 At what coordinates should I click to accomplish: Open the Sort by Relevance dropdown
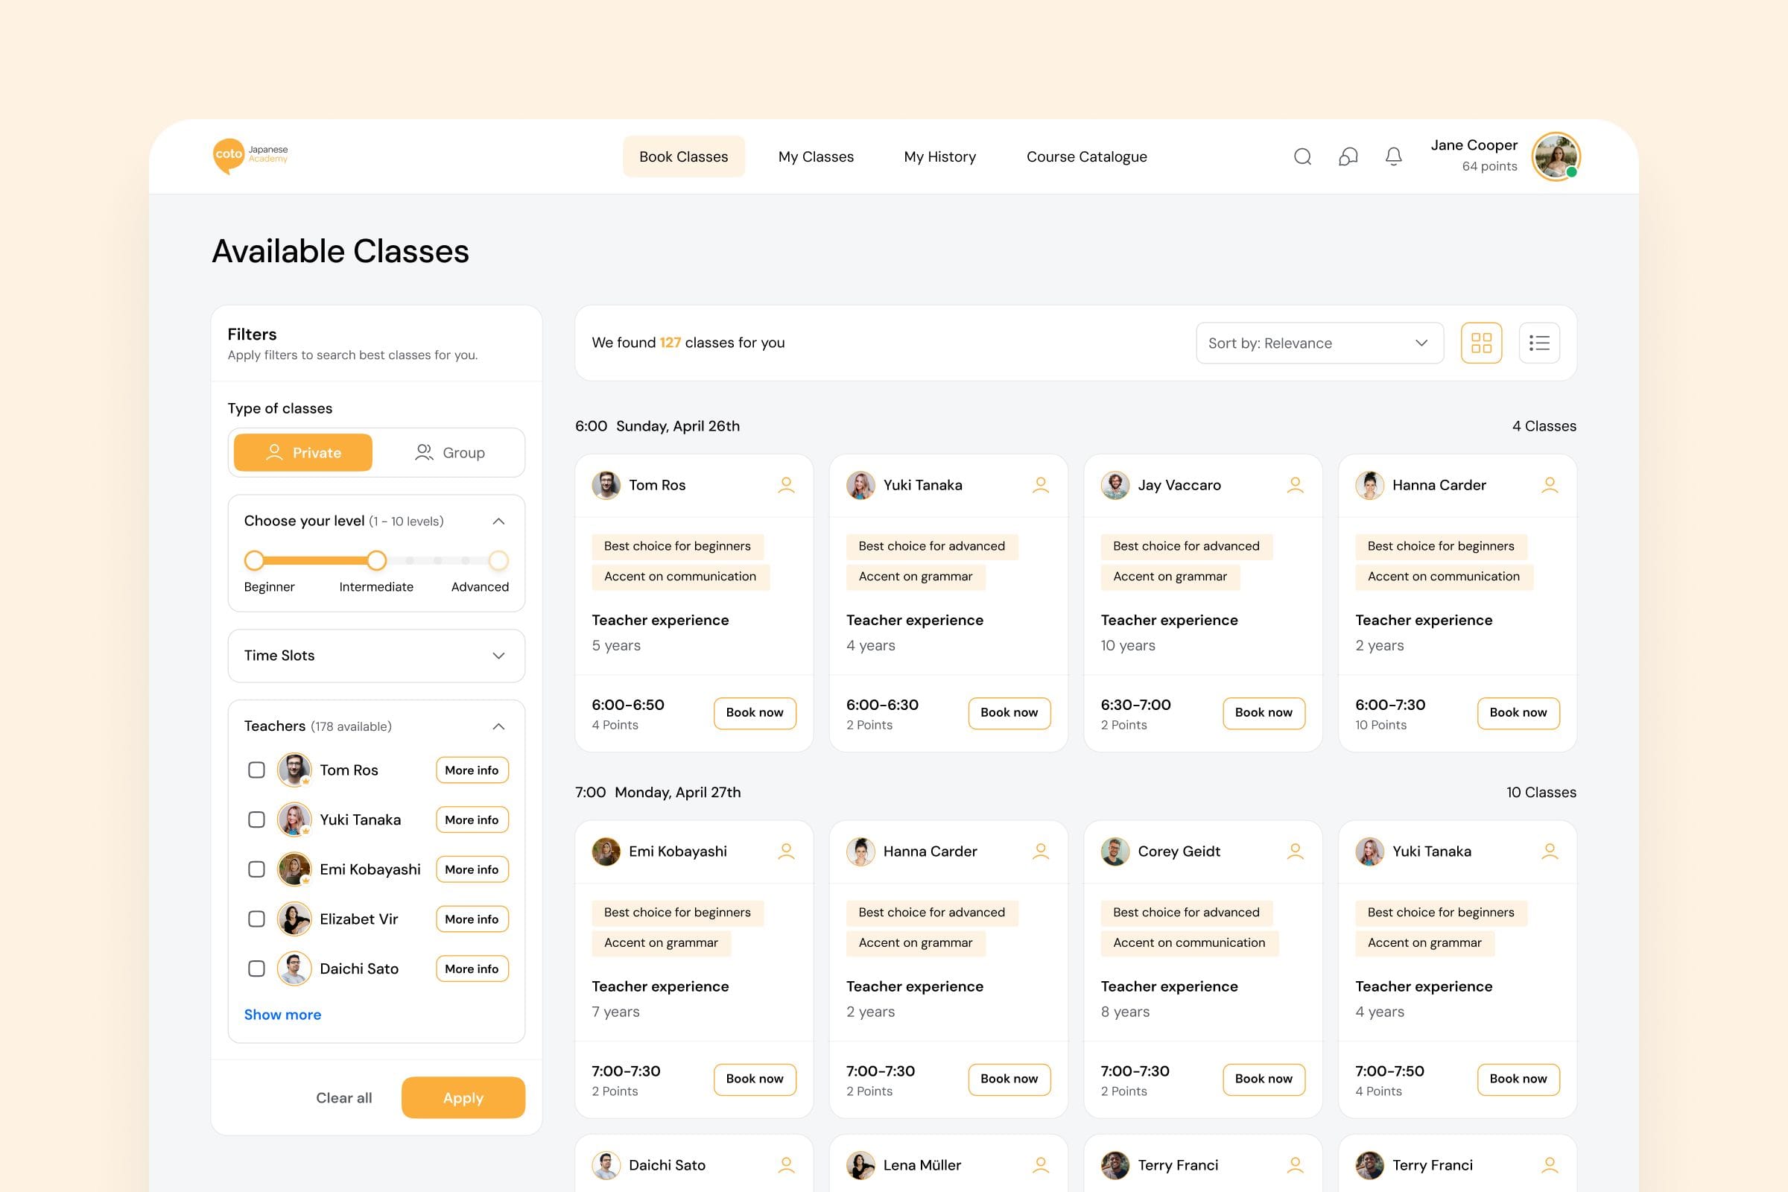click(1319, 343)
